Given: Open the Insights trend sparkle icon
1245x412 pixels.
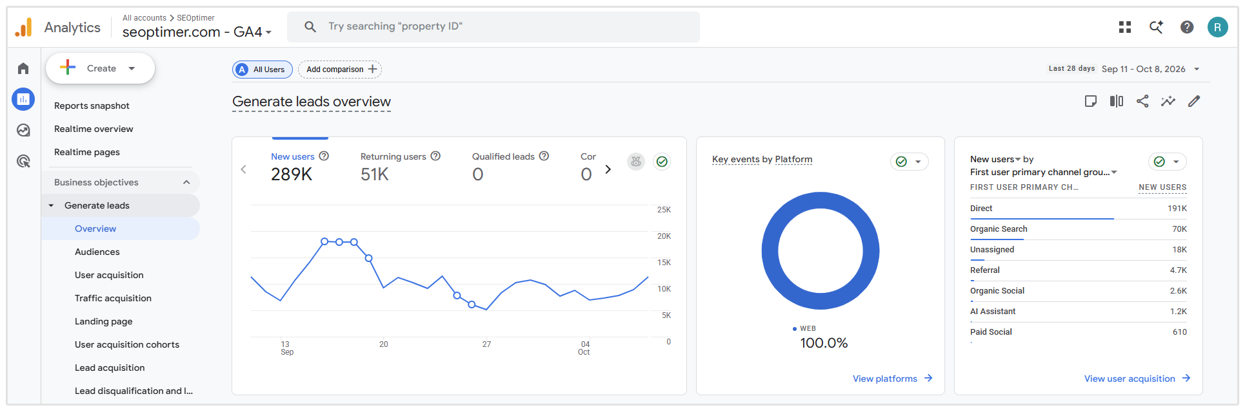Looking at the screenshot, I should click(1168, 101).
